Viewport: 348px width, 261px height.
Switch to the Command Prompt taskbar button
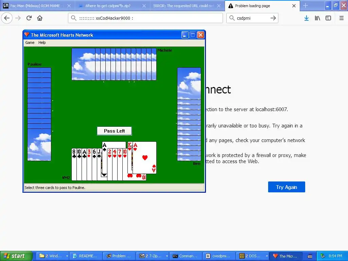(x=186, y=256)
